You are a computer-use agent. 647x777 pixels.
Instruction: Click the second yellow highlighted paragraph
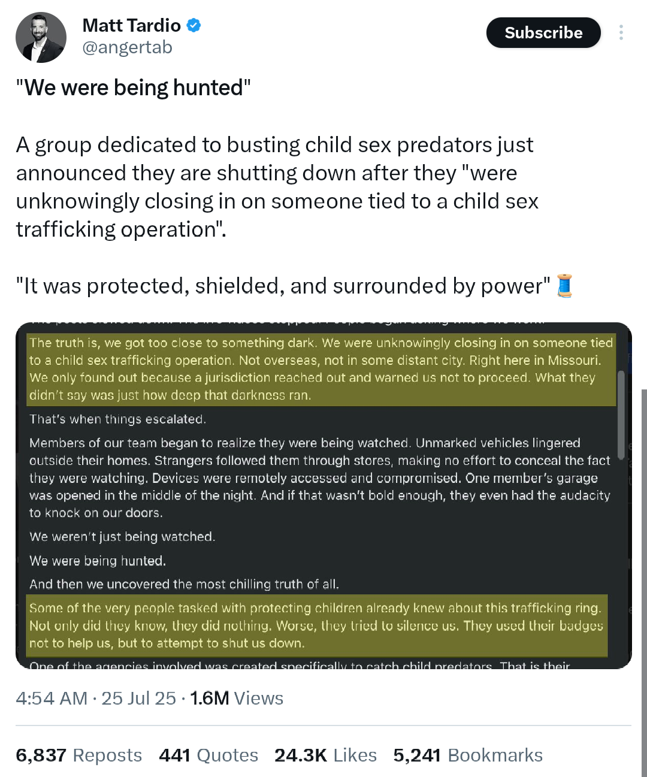coord(316,625)
